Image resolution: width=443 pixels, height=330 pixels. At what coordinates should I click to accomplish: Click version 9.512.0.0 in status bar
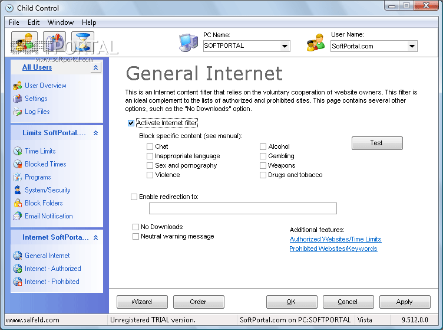point(415,320)
